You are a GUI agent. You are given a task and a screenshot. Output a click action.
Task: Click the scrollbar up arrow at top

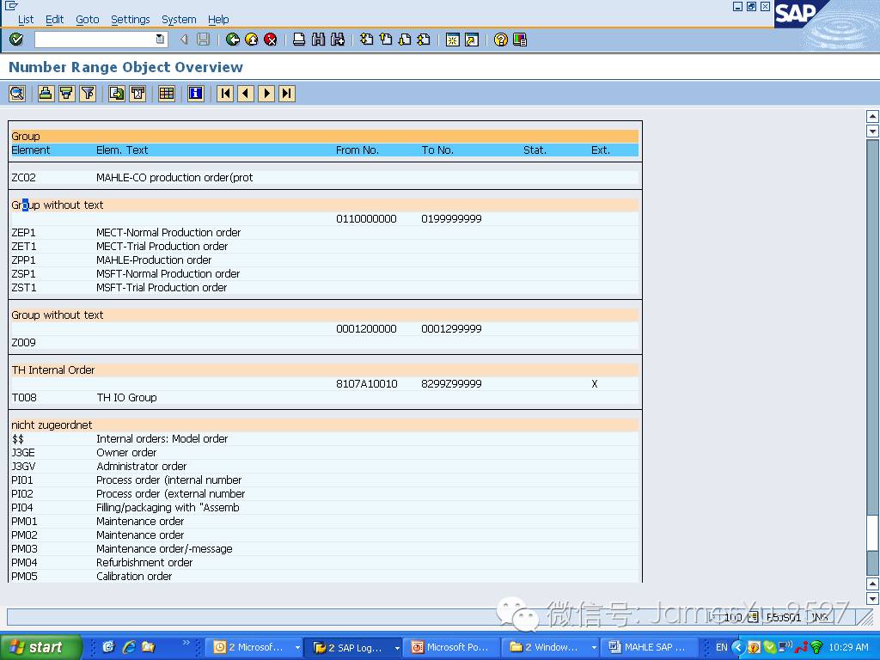[x=872, y=116]
